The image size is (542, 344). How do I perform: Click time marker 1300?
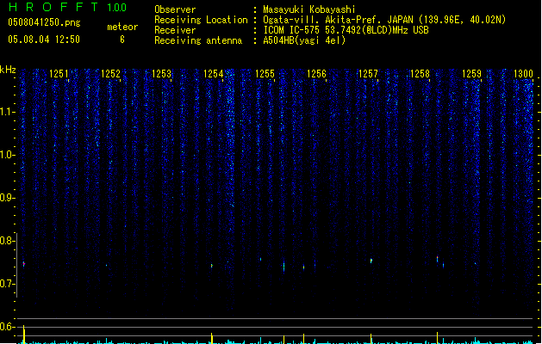coord(523,74)
